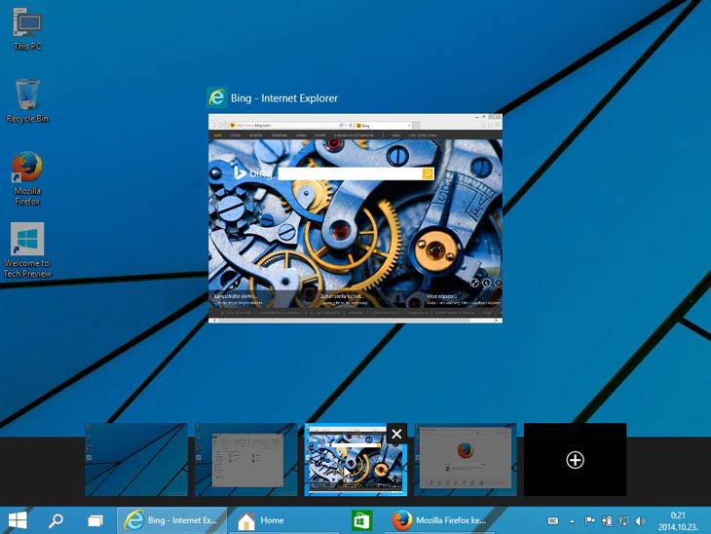Close the highlighted third virtual desktop

pyautogui.click(x=396, y=434)
